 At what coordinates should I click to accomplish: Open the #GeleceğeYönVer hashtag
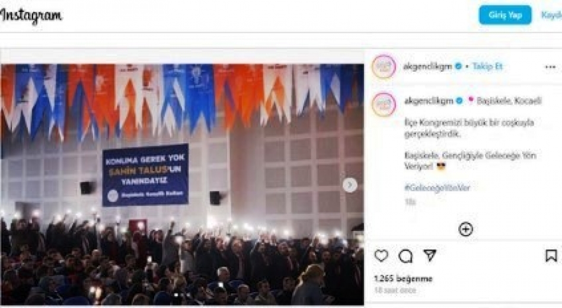[437, 188]
